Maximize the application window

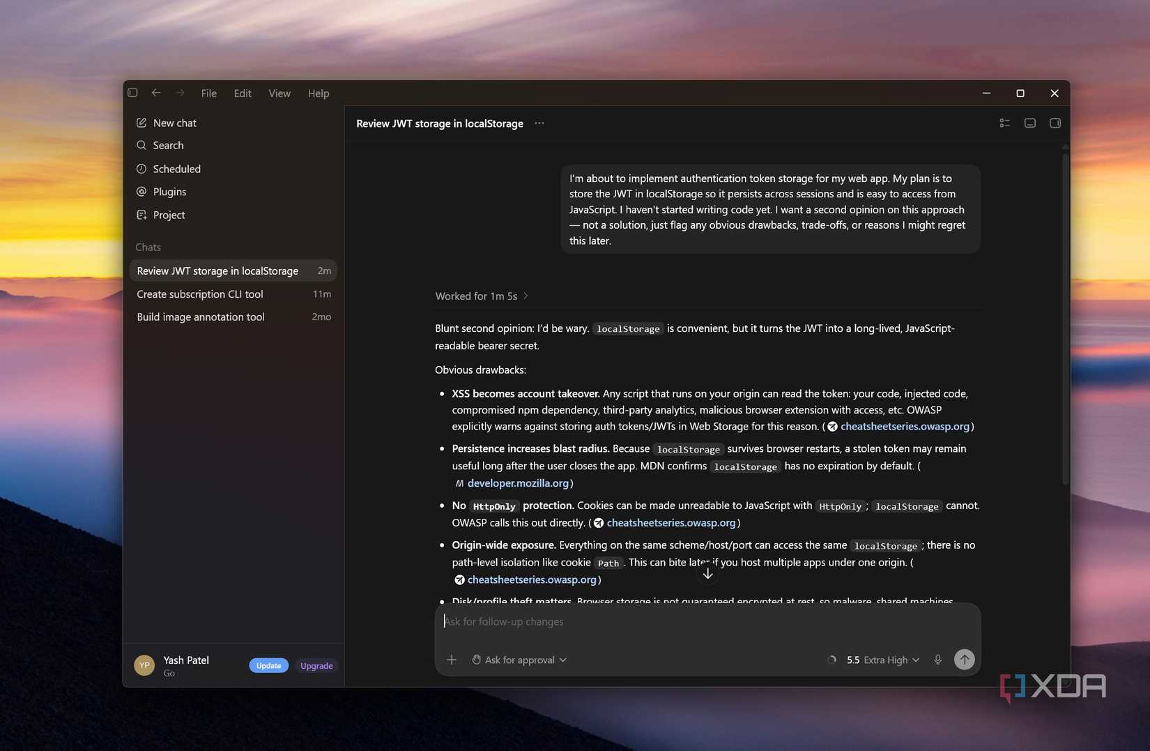point(1020,93)
